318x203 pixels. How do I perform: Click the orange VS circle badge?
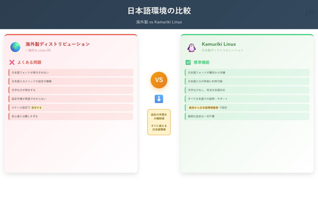[x=159, y=80]
